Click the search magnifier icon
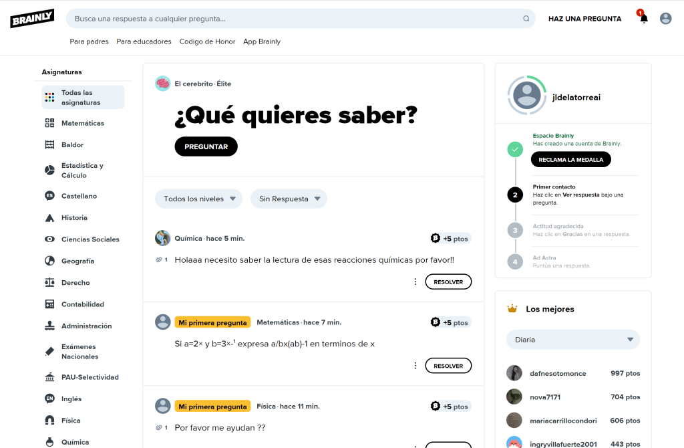Image resolution: width=684 pixels, height=448 pixels. [526, 19]
